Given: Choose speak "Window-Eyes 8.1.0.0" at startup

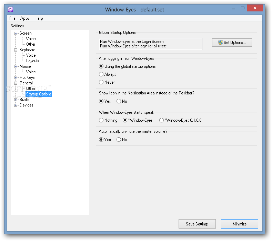Looking at the screenshot, I should pos(181,120).
